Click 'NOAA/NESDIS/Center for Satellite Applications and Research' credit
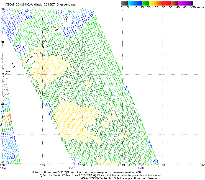This screenshot has width=205, height=180. [120, 178]
